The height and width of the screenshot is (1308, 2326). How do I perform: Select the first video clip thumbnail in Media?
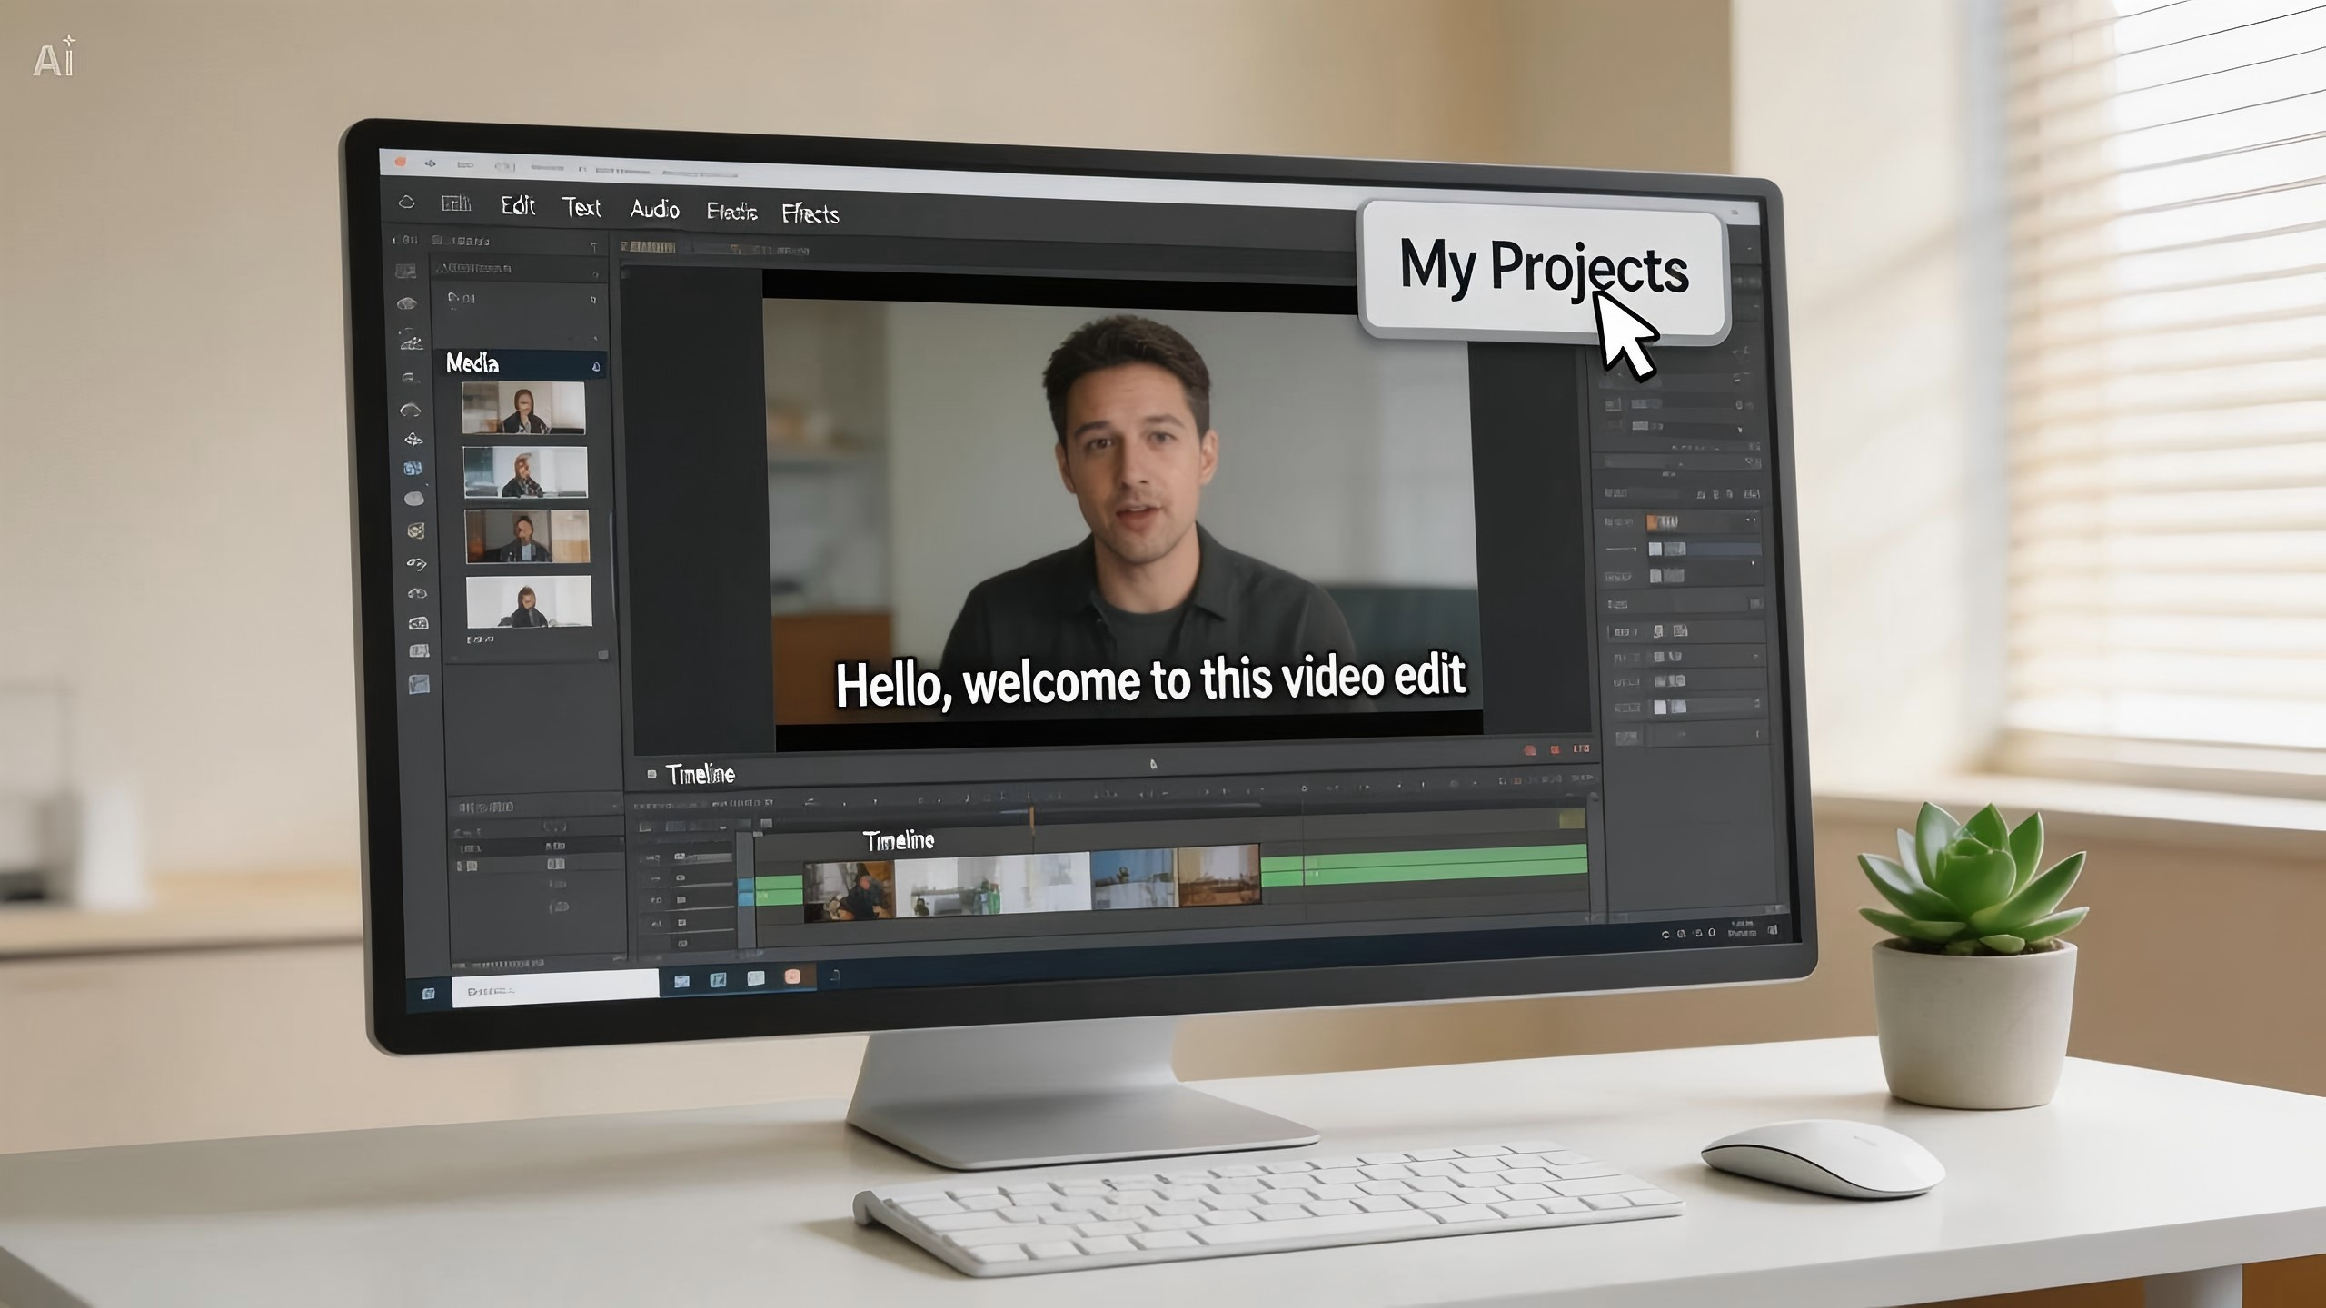[x=525, y=407]
